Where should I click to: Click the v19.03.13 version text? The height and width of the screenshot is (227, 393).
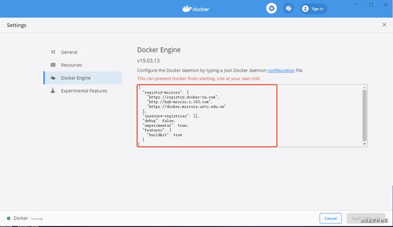click(x=149, y=61)
